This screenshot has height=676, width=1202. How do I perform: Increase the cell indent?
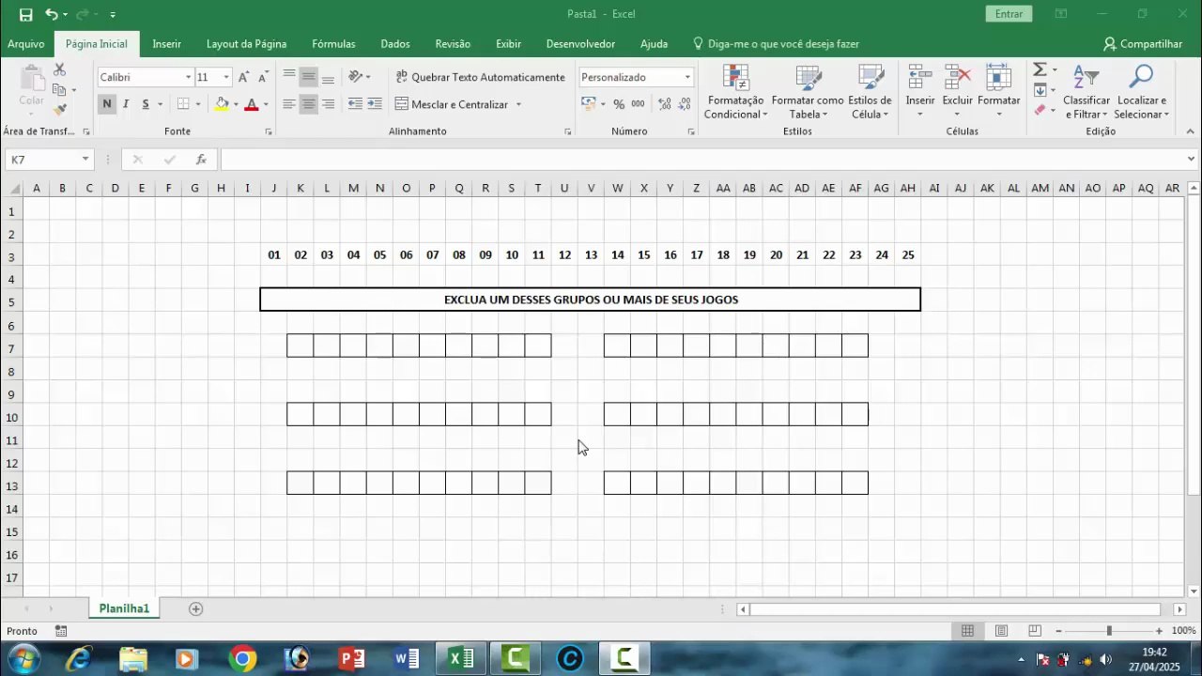pos(375,104)
